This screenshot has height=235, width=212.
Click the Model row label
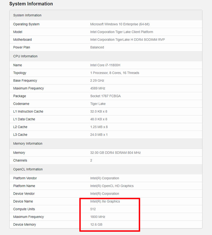[x=18, y=32]
